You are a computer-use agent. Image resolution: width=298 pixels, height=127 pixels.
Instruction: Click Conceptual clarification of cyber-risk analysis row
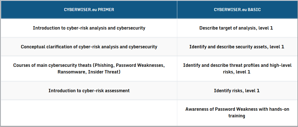89,47
